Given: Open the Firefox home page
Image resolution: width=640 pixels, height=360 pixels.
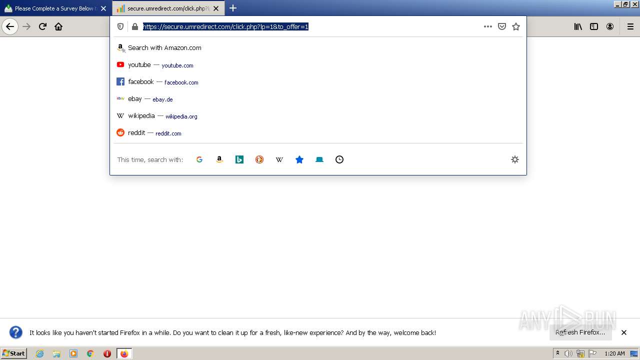Looking at the screenshot, I should tap(58, 26).
